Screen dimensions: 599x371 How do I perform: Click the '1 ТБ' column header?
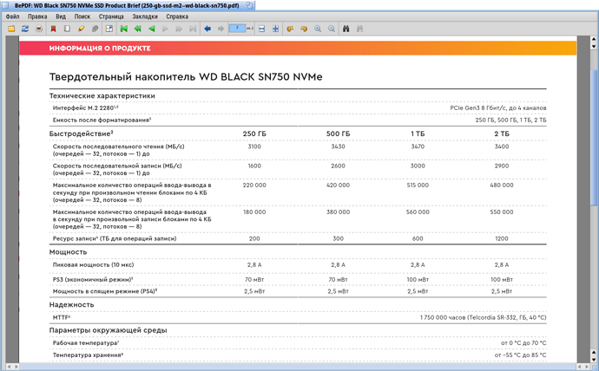[418, 133]
